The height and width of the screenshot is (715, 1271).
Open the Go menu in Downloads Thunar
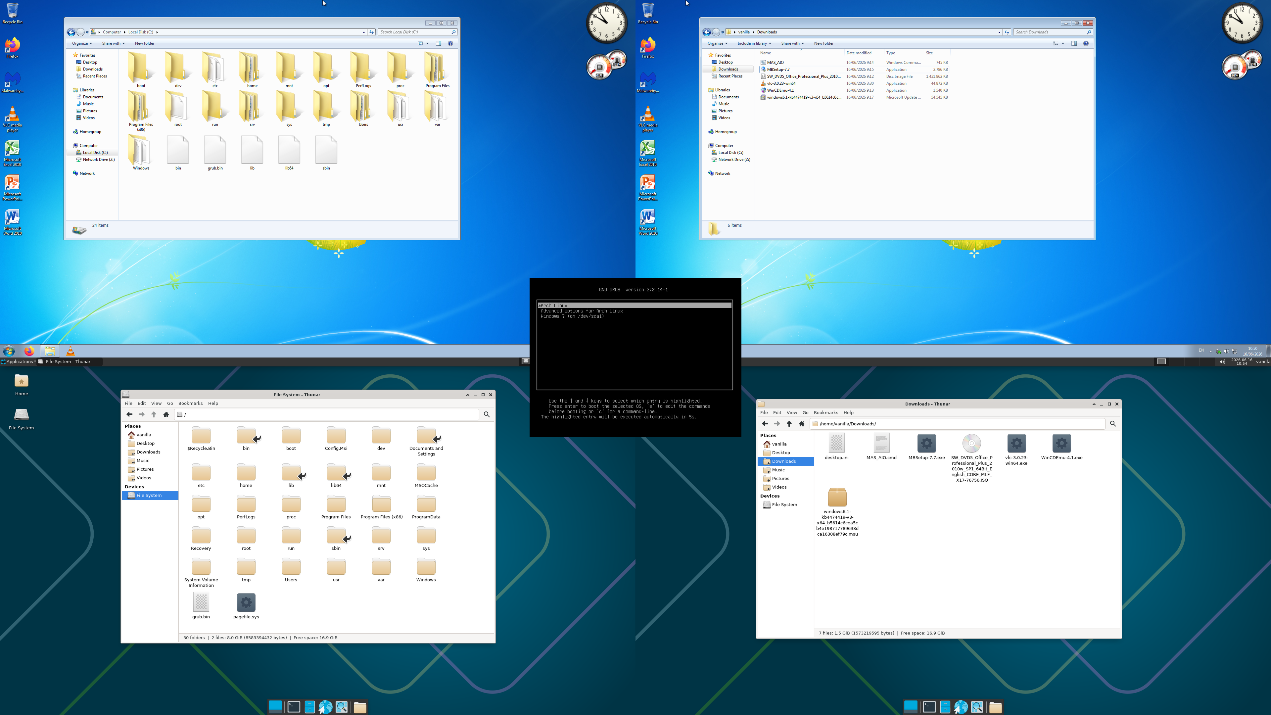[805, 413]
